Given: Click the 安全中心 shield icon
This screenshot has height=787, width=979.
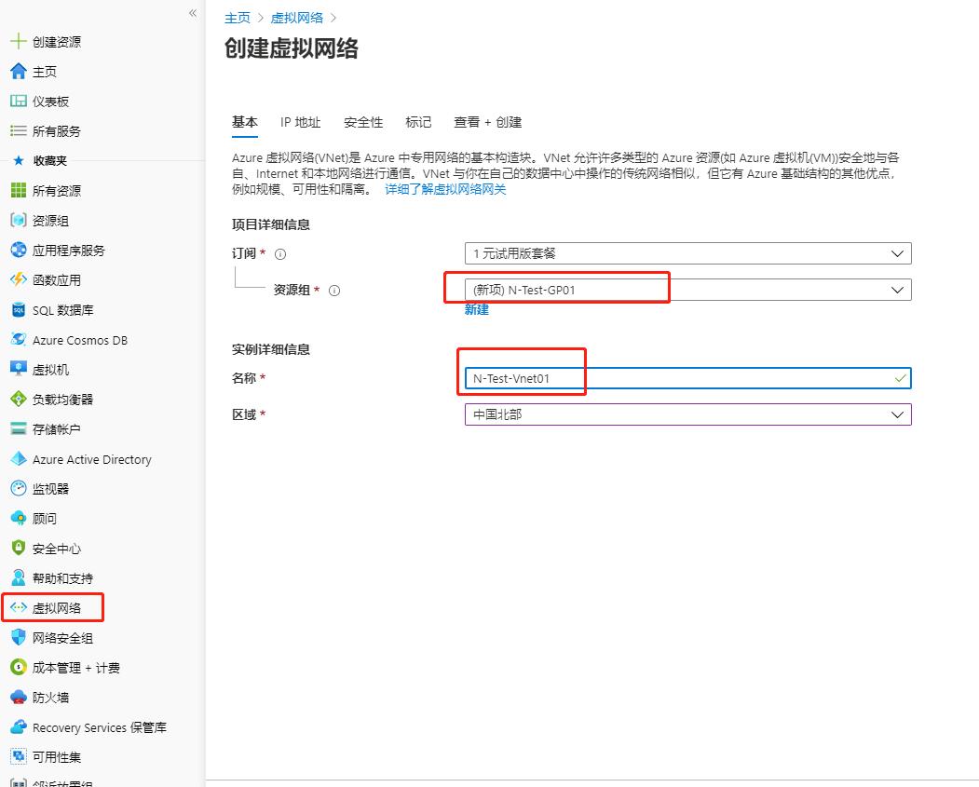Looking at the screenshot, I should (19, 548).
